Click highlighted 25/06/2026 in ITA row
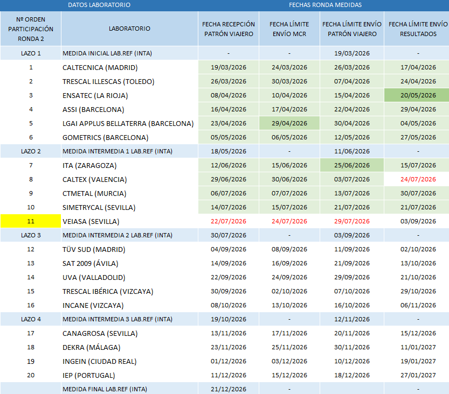The image size is (449, 394). 352,166
